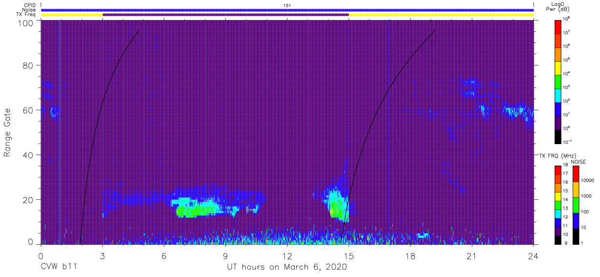Viewport: 600px width, 277px height.
Task: Click the 9 tick label on the UT hours axis
Action: [226, 256]
